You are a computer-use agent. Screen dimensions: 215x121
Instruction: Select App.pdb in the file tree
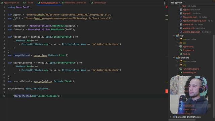[x=187, y=13]
